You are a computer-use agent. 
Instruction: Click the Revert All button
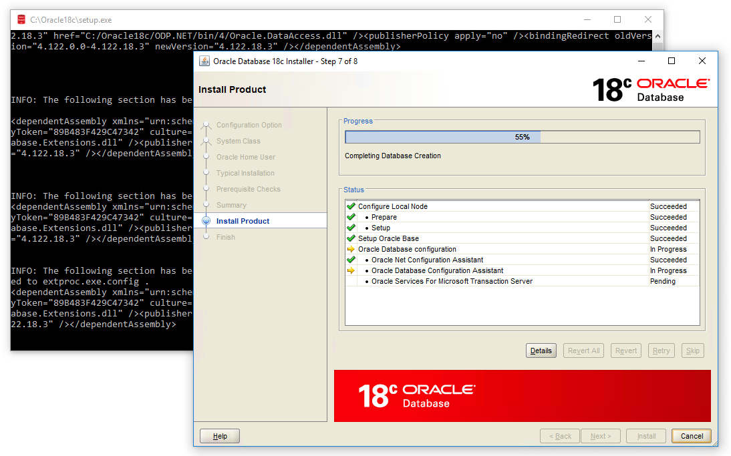coord(584,351)
